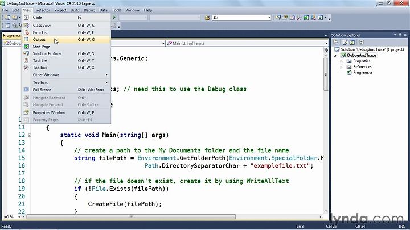Click the Properties Window menu icon

point(26,112)
